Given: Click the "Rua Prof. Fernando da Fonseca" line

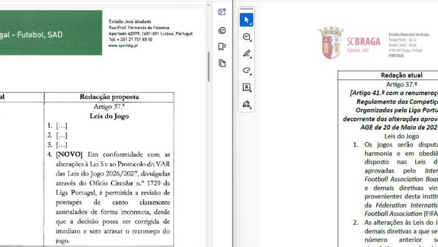Looking at the screenshot, I should coord(139,28).
